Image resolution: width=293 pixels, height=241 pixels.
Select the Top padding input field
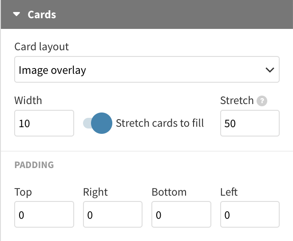pos(44,214)
